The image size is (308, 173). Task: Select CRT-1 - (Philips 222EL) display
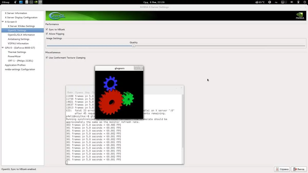pos(21,61)
